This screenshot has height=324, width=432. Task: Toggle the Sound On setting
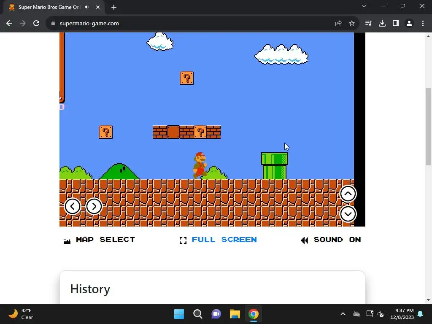(x=337, y=240)
